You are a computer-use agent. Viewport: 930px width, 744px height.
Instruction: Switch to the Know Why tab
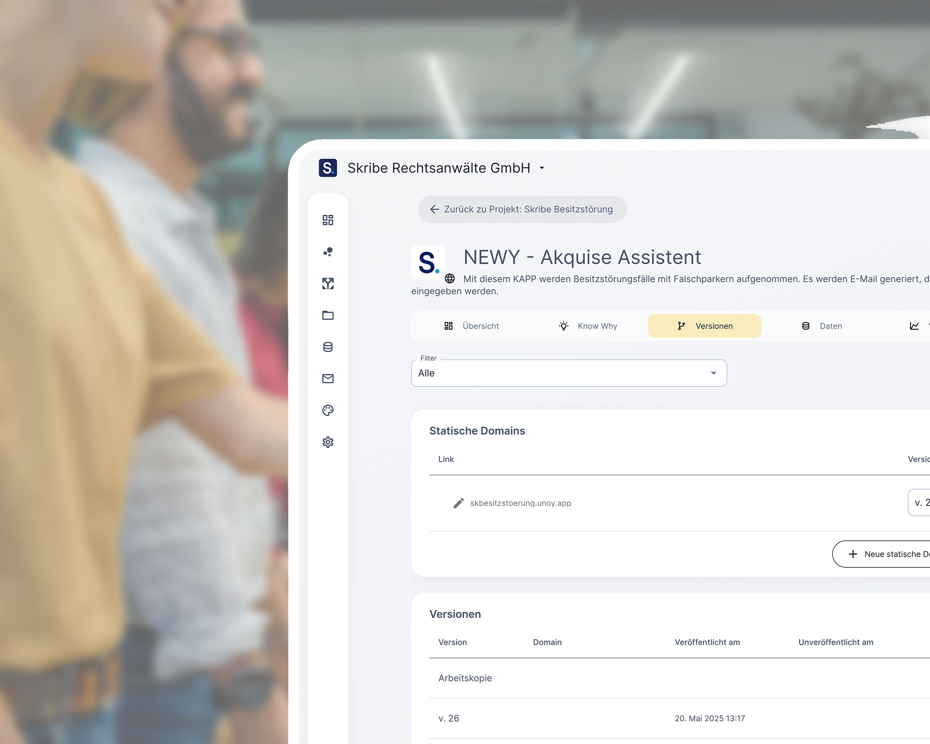[x=588, y=326]
